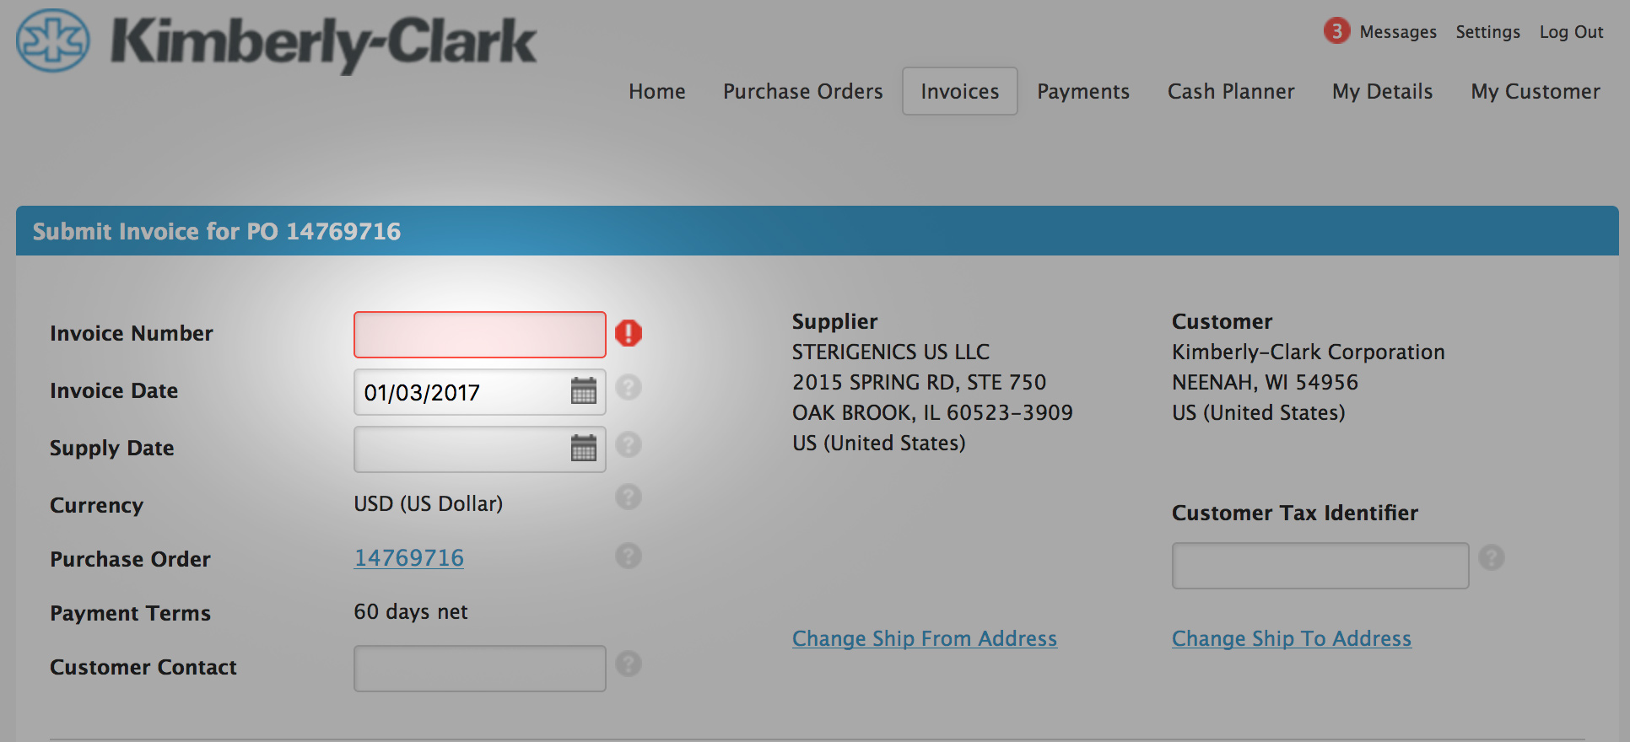Click the help icon next to Customer Contact
1630x742 pixels.
(629, 664)
